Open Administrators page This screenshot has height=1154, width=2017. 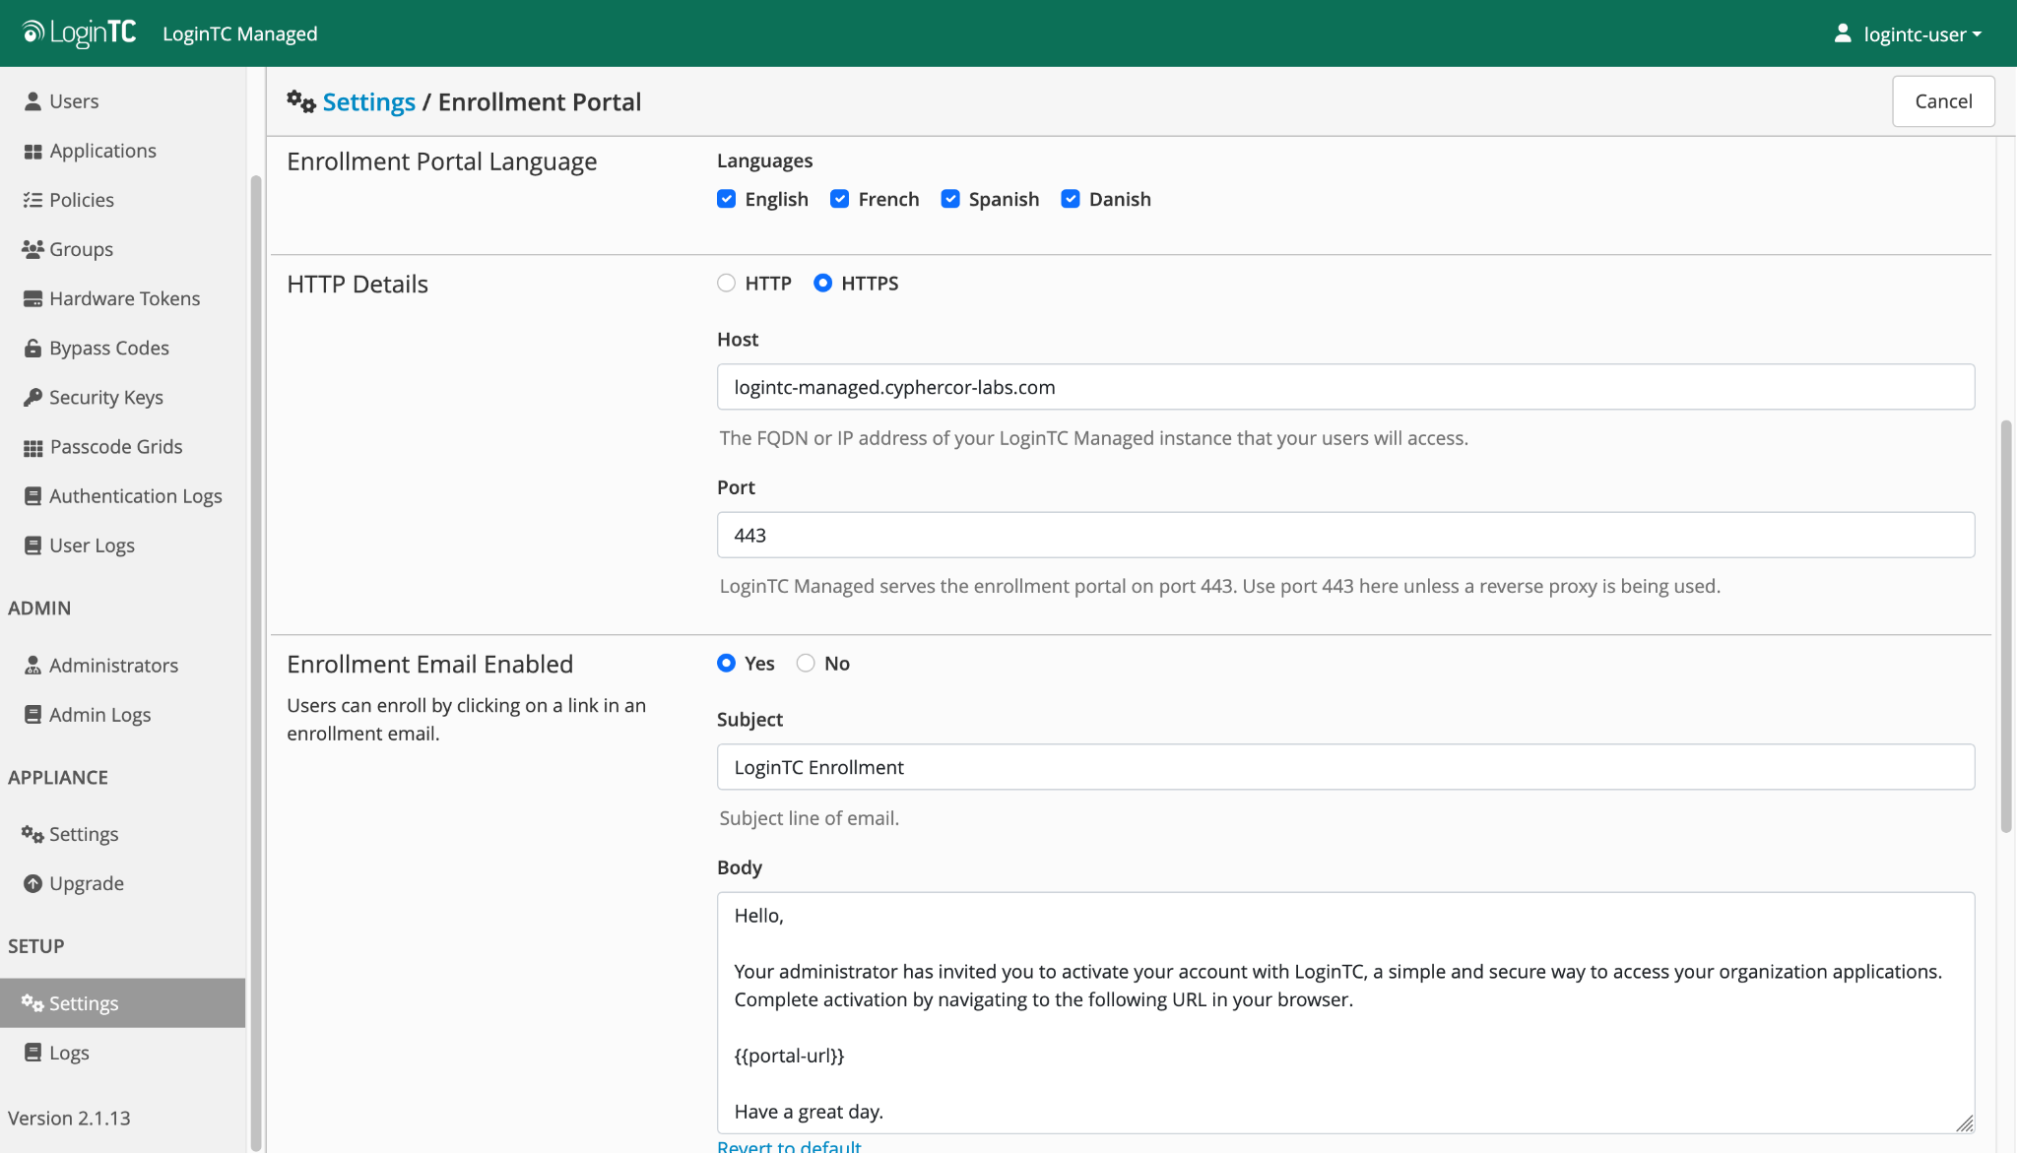113,666
